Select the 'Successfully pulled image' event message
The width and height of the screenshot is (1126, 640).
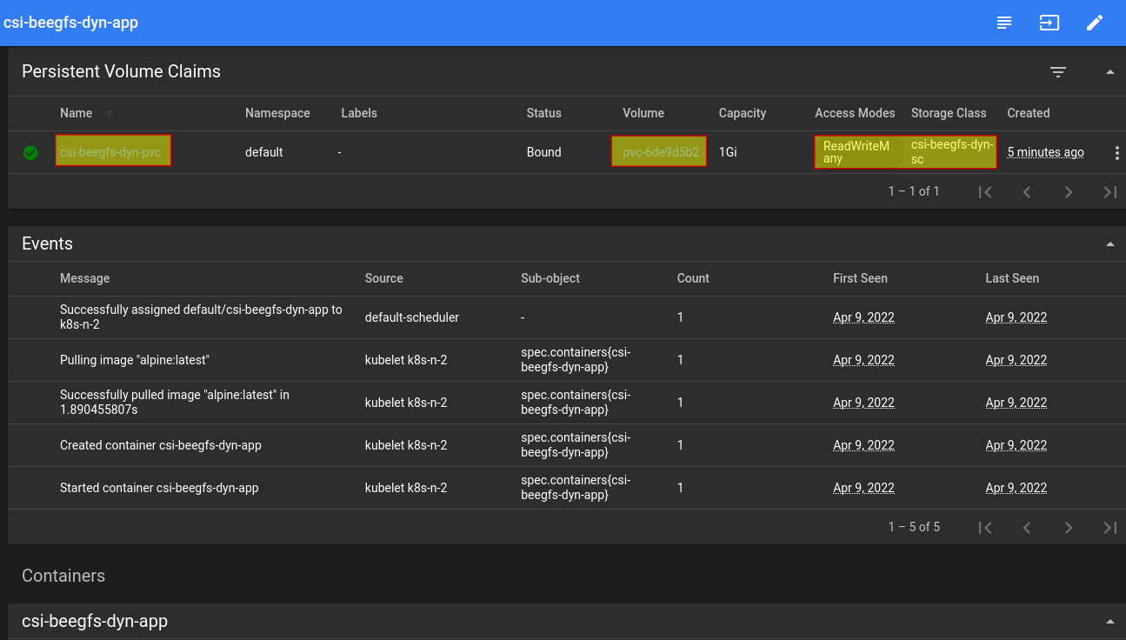(175, 403)
